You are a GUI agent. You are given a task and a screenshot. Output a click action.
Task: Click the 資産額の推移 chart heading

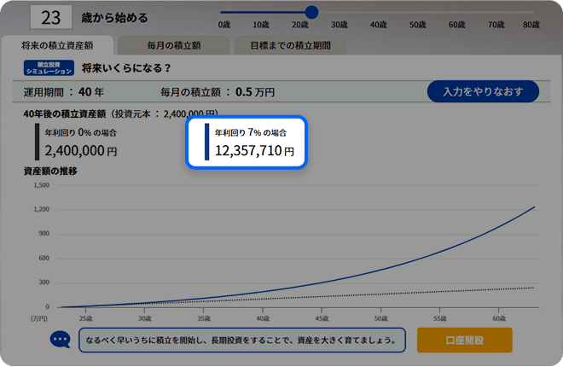click(50, 171)
